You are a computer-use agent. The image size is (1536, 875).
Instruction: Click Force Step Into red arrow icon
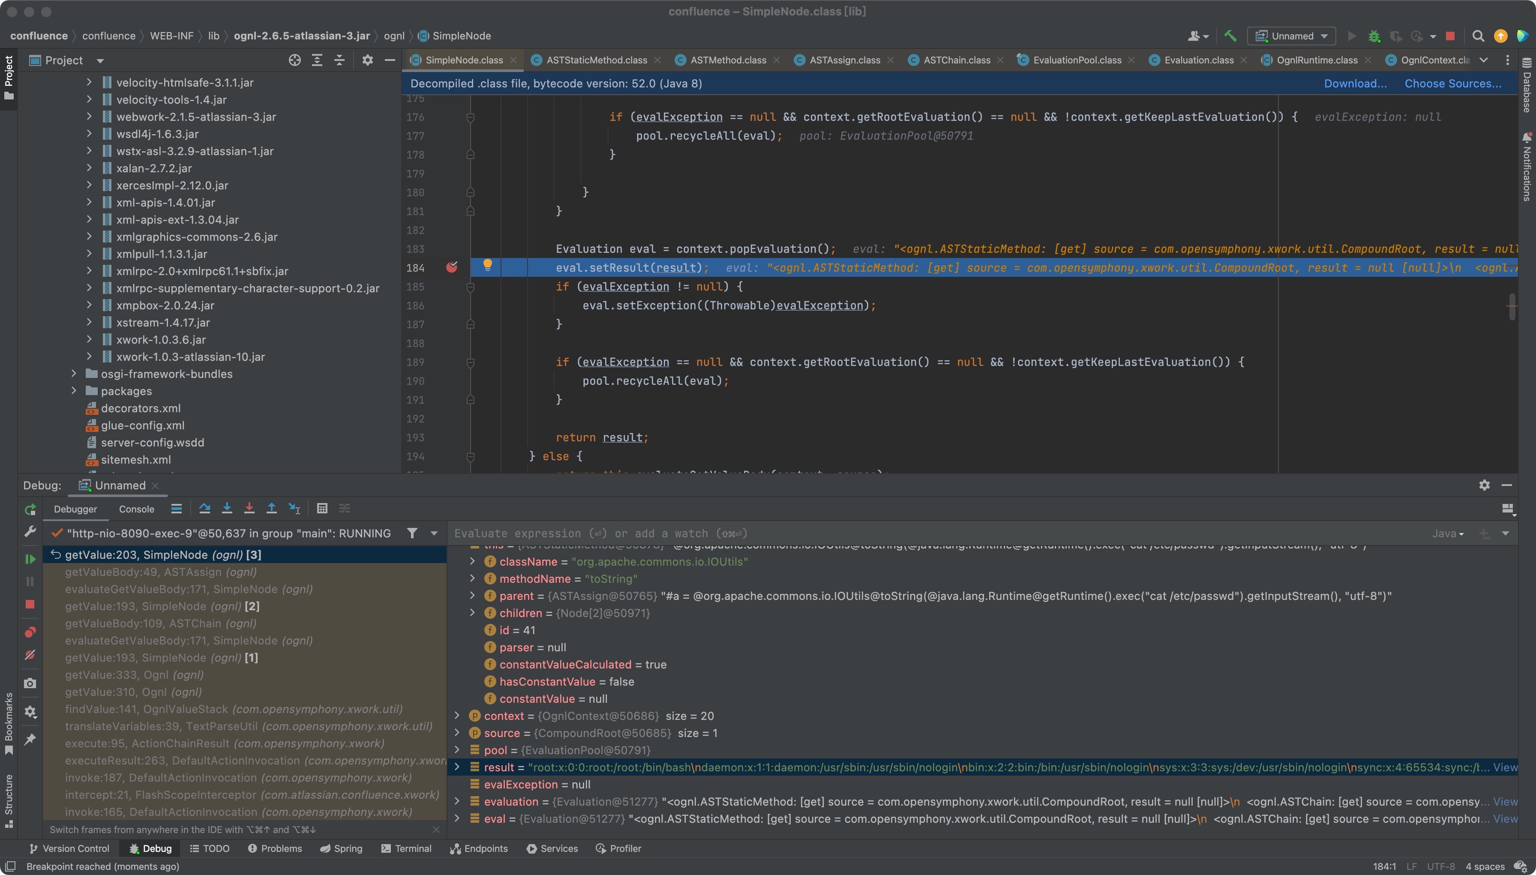point(249,508)
